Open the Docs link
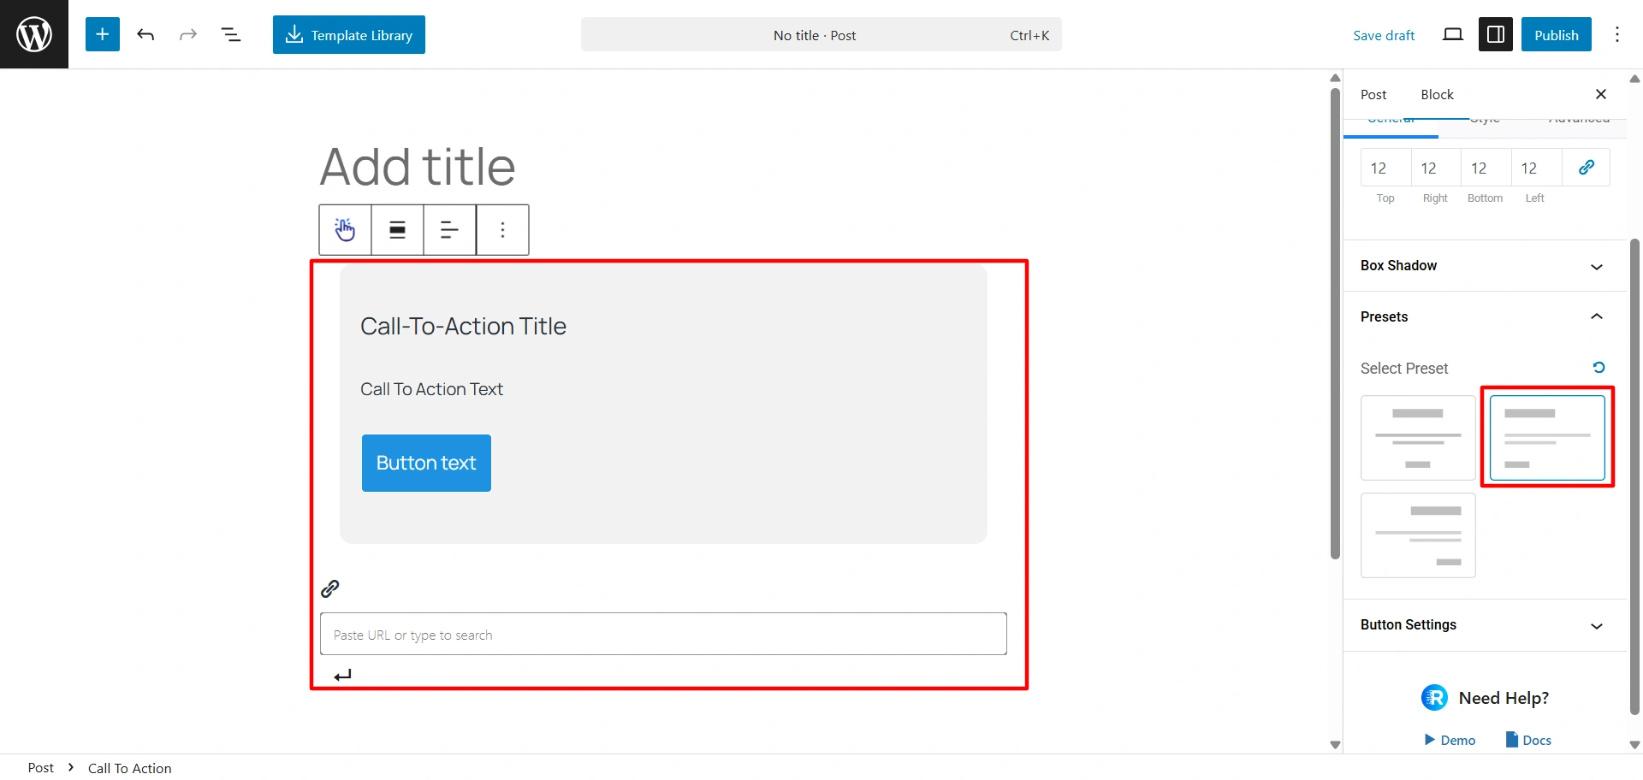1643x780 pixels. [1528, 740]
